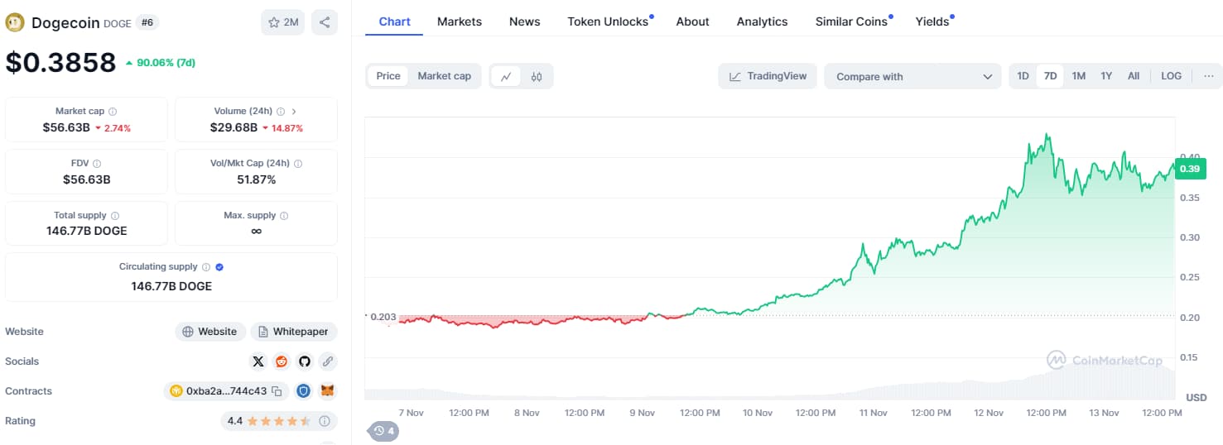The image size is (1223, 445).
Task: Add token to MetaMask fox icon
Action: 328,391
